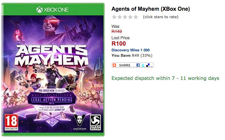Click the second rating star

(x=120, y=17)
